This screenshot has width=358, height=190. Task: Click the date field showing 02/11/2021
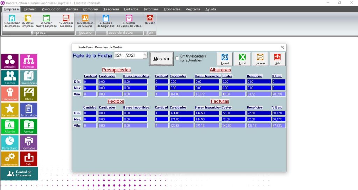point(128,55)
